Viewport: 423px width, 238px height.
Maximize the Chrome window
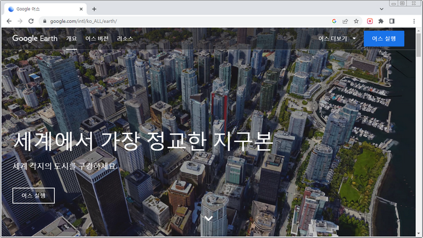(402, 3)
